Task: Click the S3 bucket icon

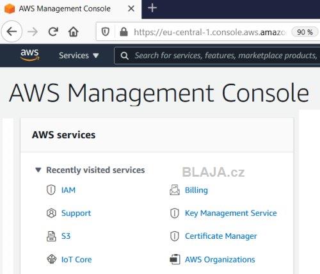Action: (x=51, y=236)
